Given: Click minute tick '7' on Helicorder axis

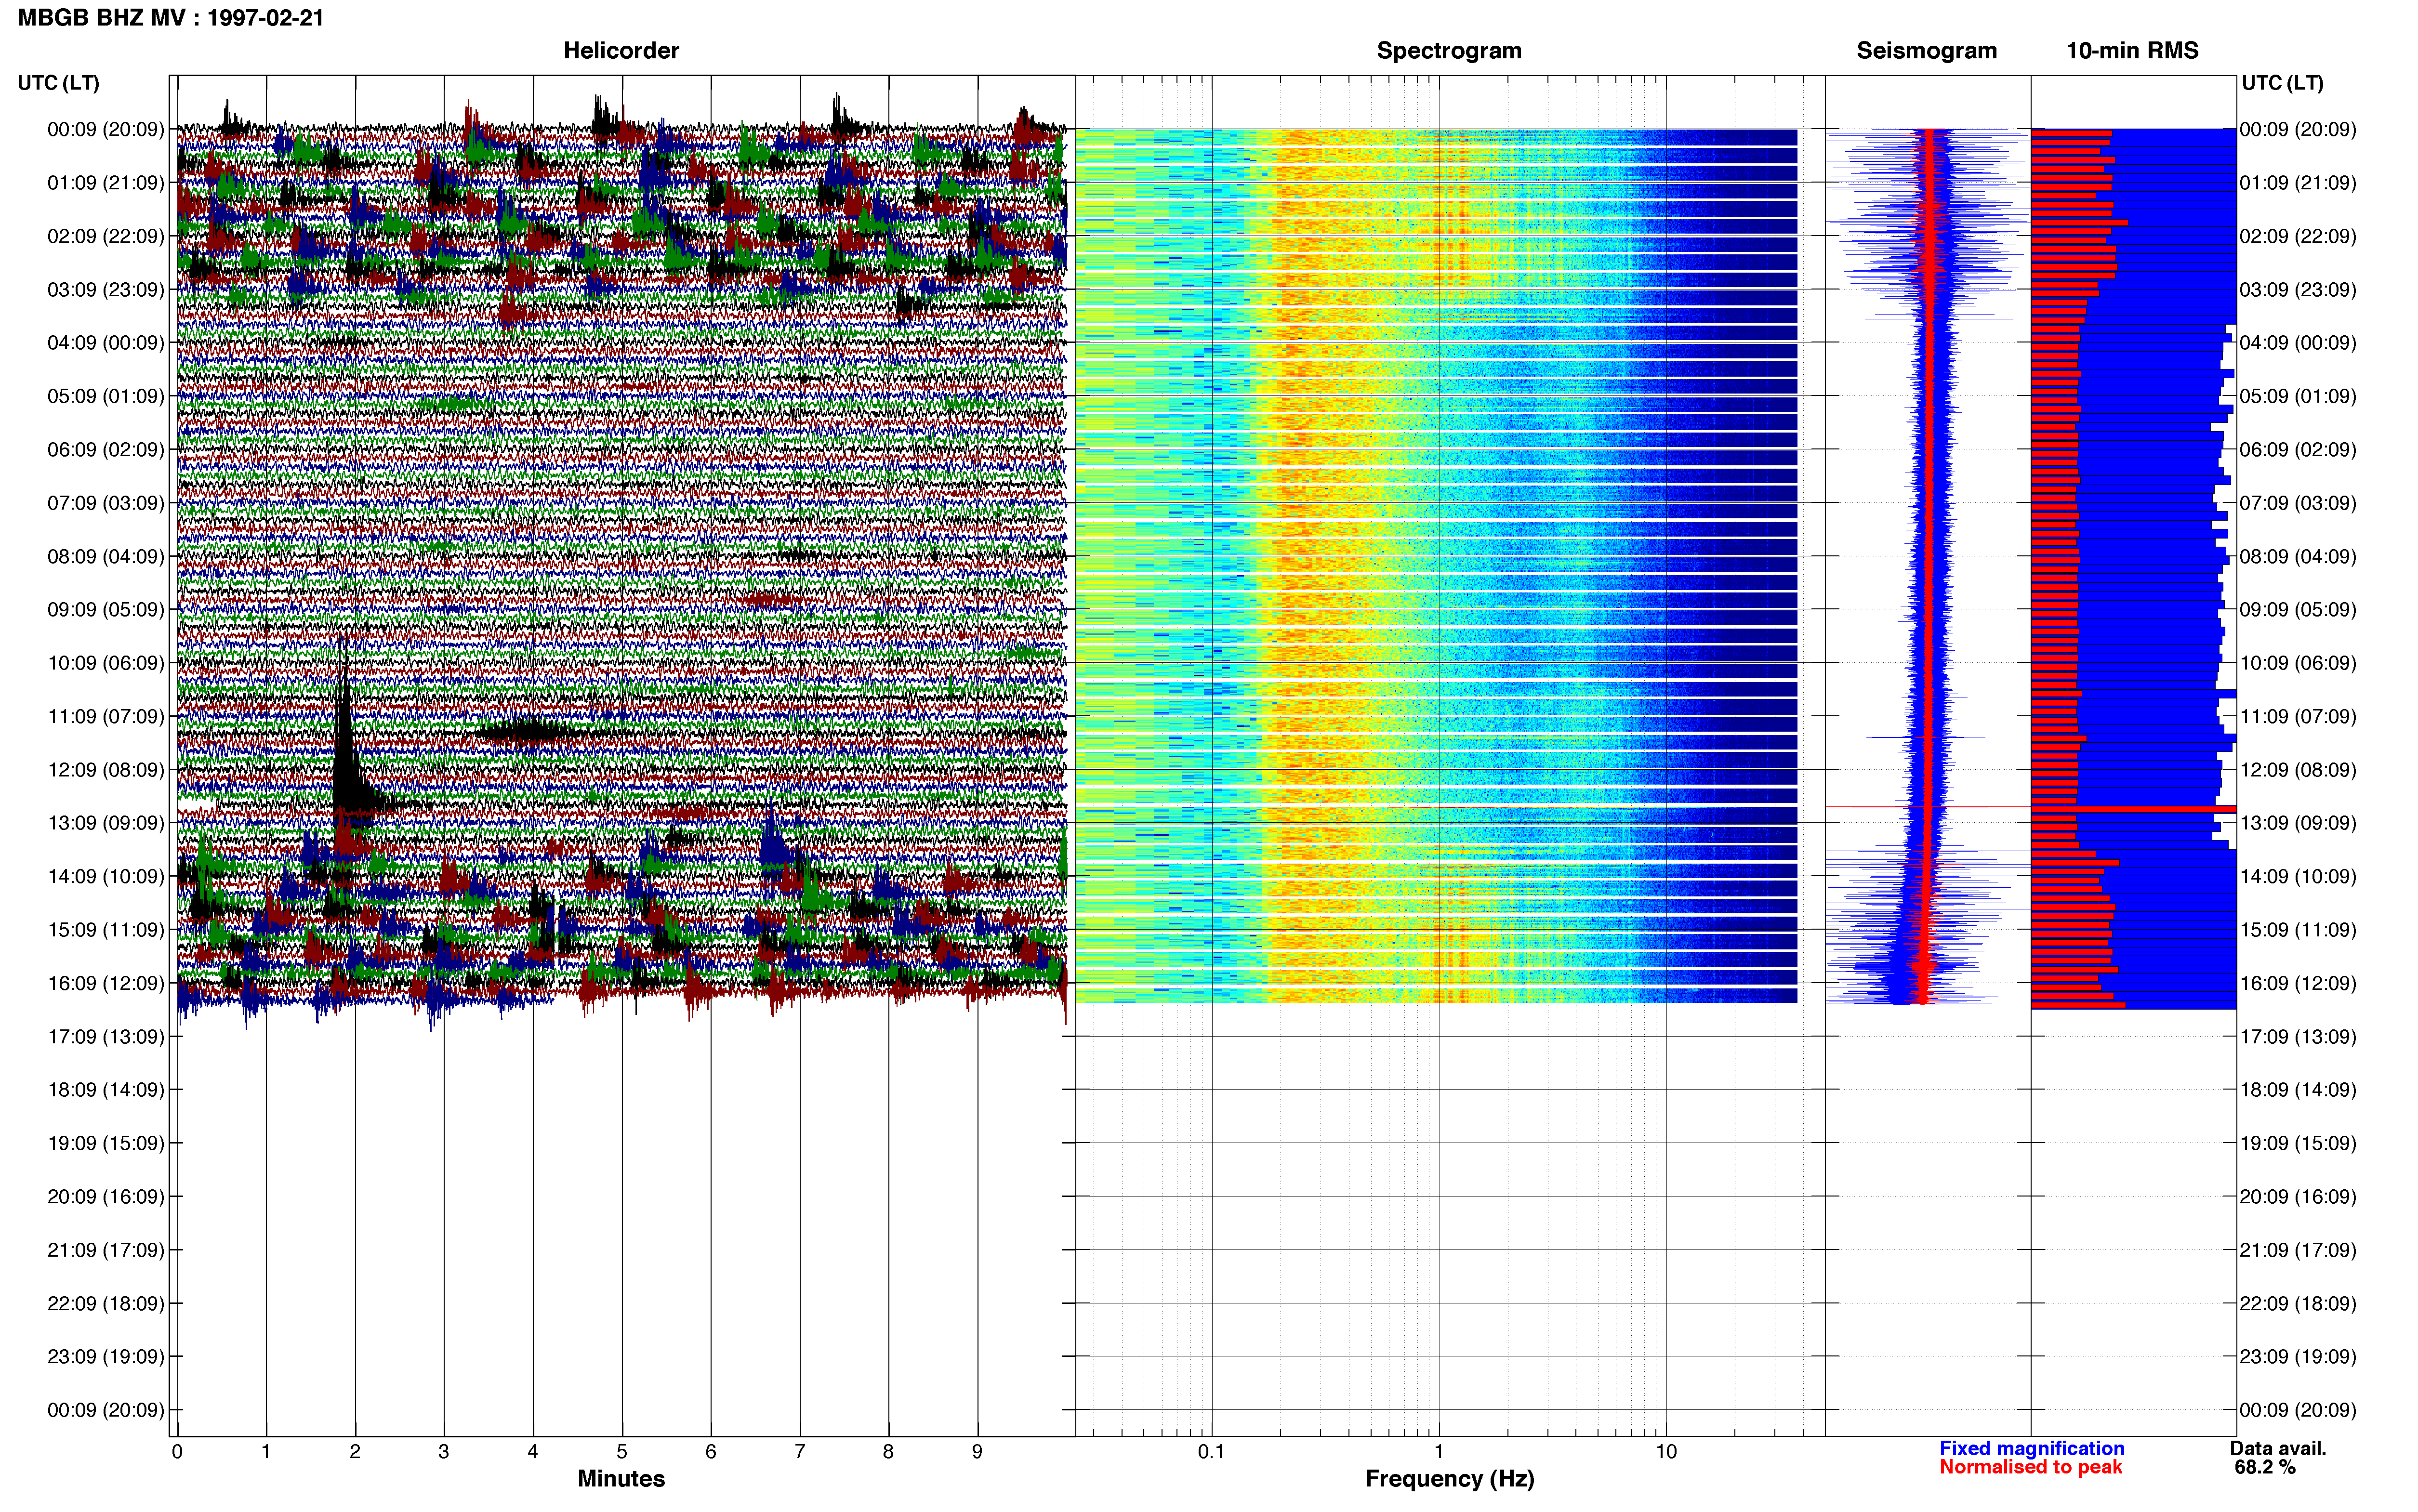Looking at the screenshot, I should [800, 1452].
